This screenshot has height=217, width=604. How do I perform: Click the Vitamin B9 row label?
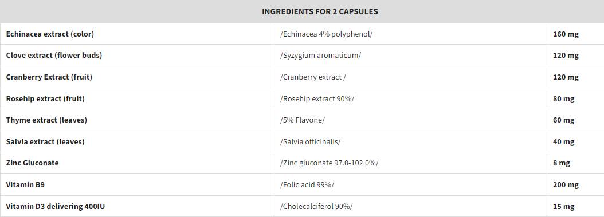[x=25, y=185]
